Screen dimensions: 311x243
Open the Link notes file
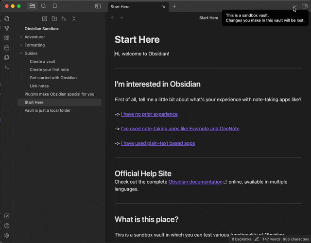[x=39, y=86]
